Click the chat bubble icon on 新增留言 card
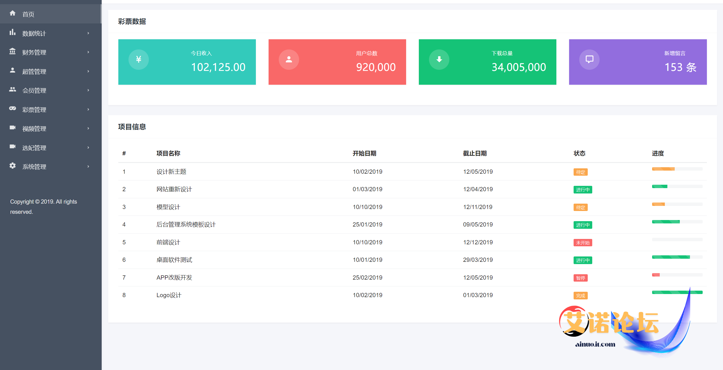This screenshot has width=723, height=370. tap(589, 60)
